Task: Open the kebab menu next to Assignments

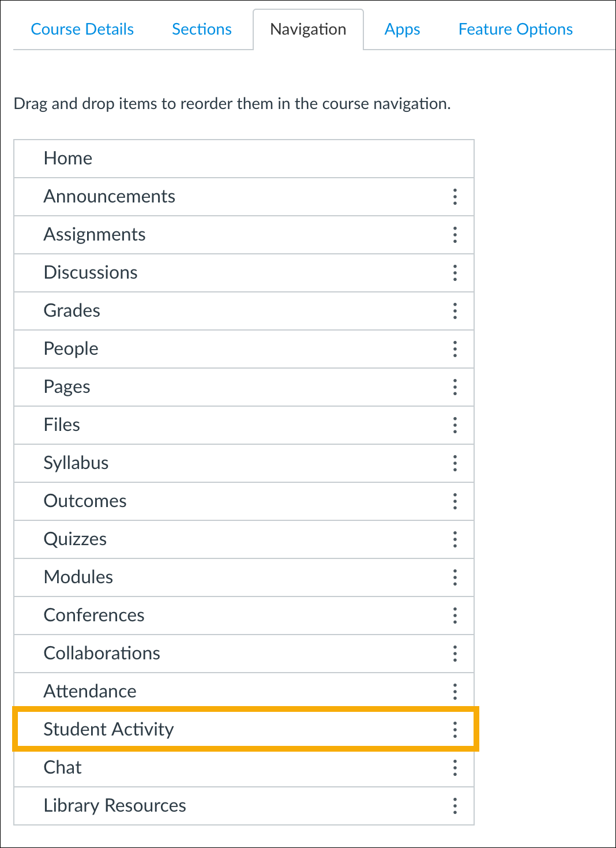Action: [455, 235]
